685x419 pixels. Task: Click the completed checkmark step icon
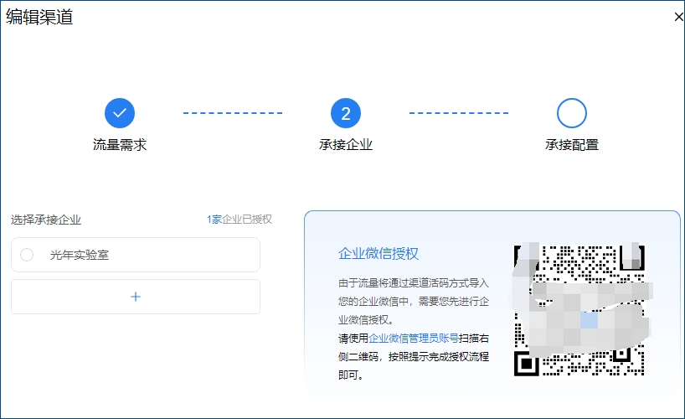tap(120, 113)
